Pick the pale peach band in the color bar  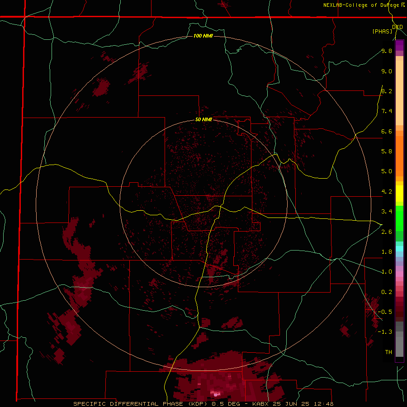coord(399,93)
